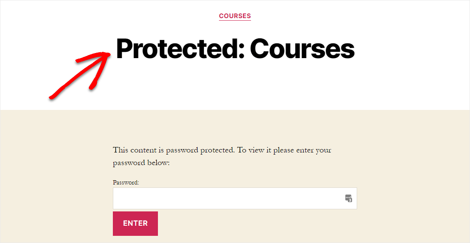Click the "3" badge on autofill icon
The width and height of the screenshot is (470, 243).
coord(350,200)
